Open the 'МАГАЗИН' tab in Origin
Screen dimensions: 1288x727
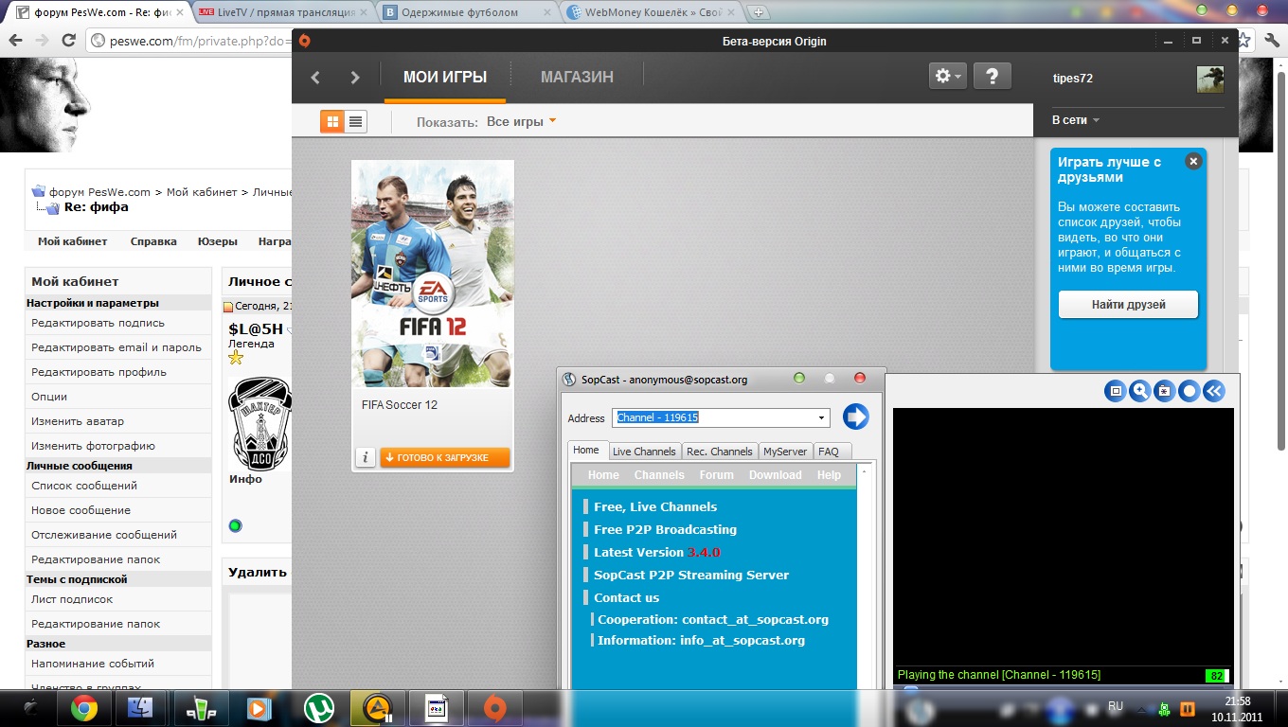click(x=577, y=78)
